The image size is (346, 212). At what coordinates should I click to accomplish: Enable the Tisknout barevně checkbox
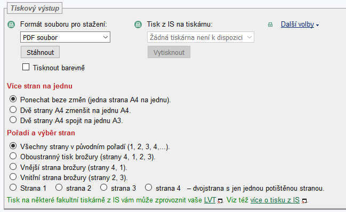(26, 67)
